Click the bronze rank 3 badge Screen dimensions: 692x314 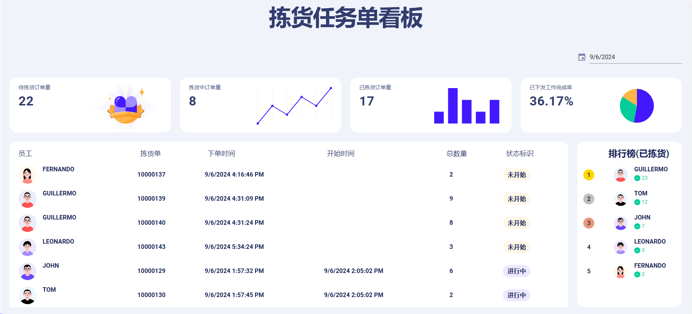click(589, 223)
